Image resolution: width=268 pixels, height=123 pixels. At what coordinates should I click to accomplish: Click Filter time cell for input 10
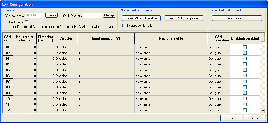[x=46, y=99]
